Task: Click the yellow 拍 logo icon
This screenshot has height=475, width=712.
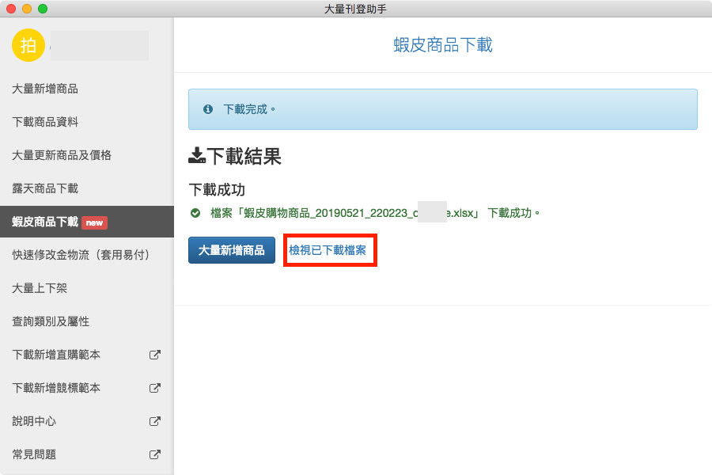Action: (28, 45)
